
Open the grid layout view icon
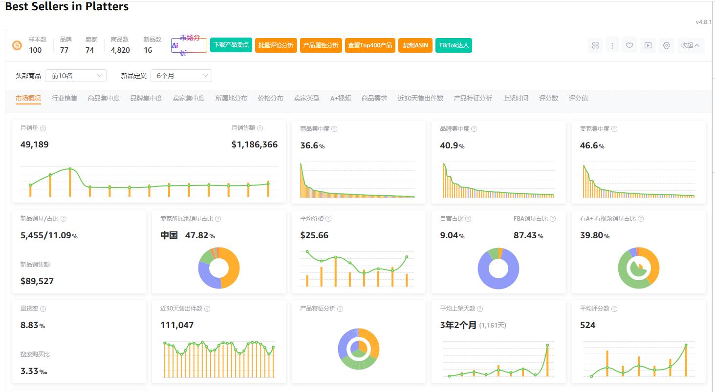point(595,45)
